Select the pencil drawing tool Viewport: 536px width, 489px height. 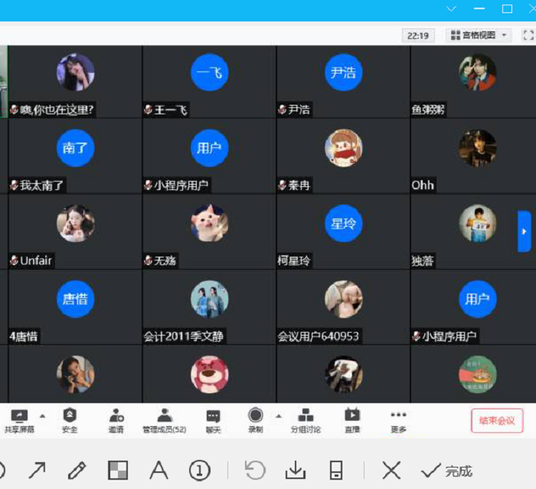point(77,470)
